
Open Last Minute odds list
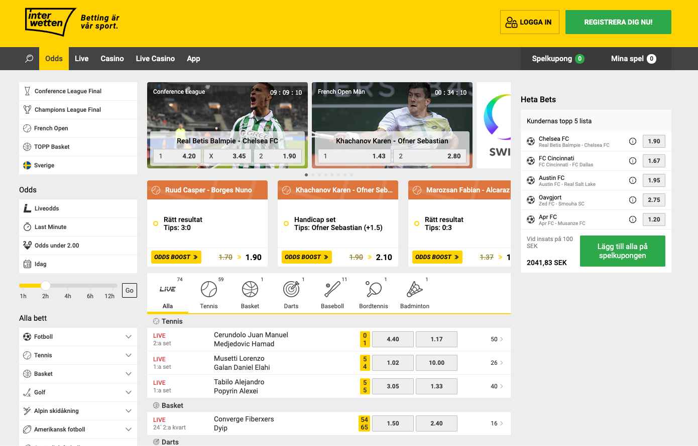coord(78,227)
